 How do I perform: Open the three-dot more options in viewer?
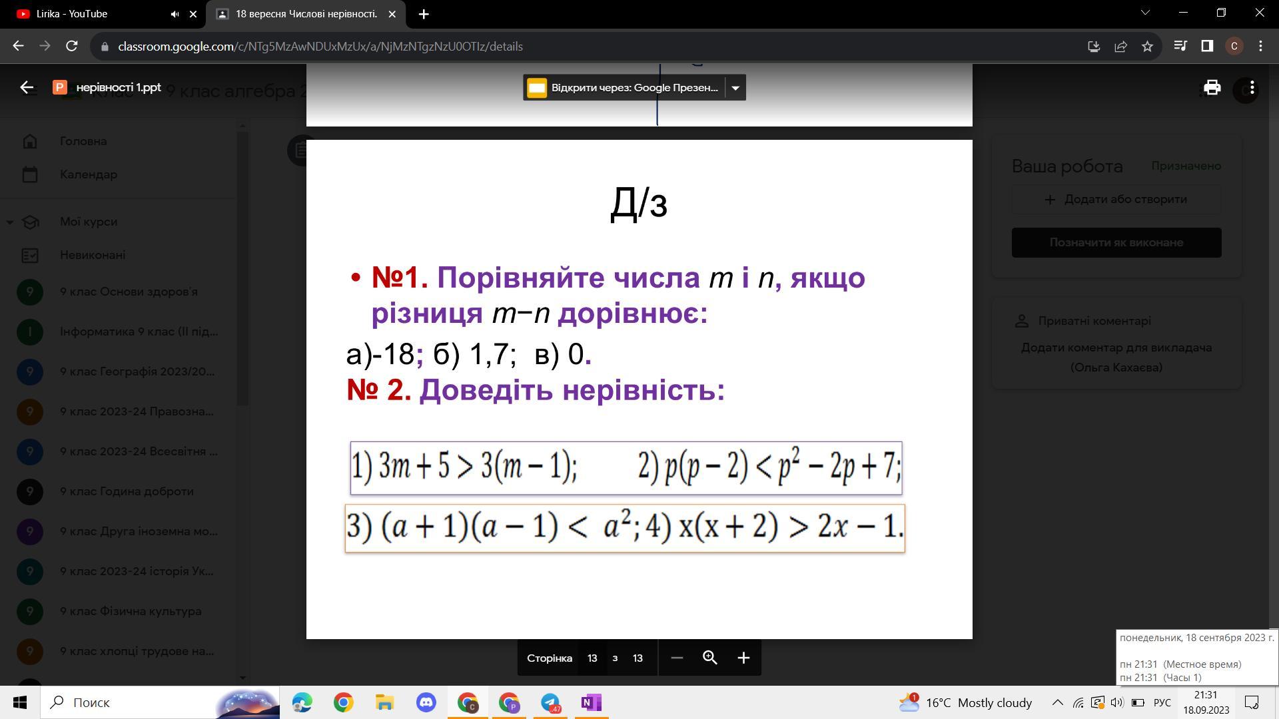tap(1252, 88)
